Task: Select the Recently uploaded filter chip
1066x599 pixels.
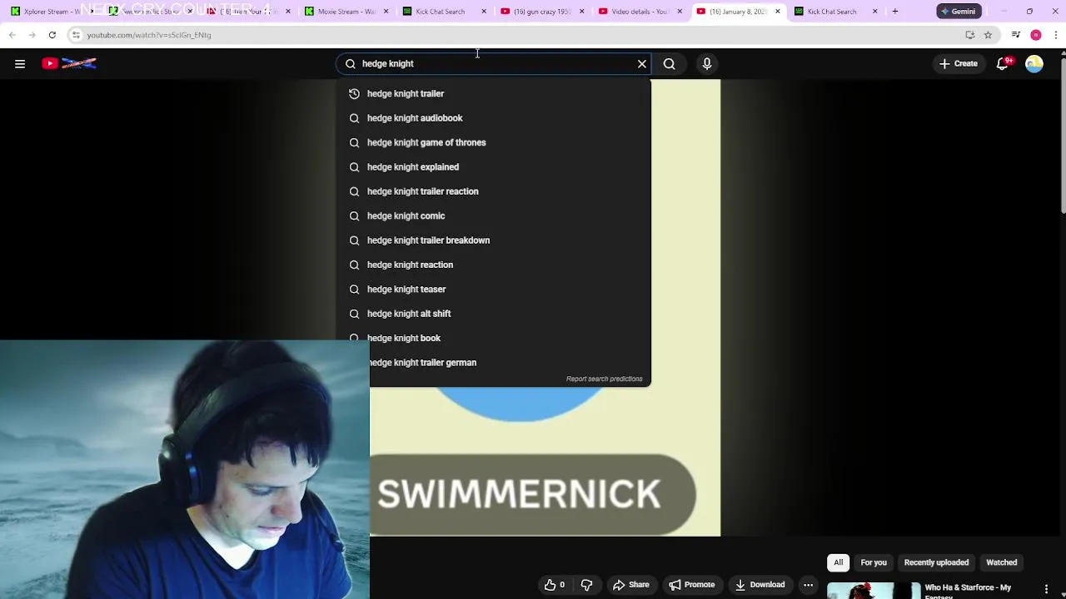Action: (936, 562)
